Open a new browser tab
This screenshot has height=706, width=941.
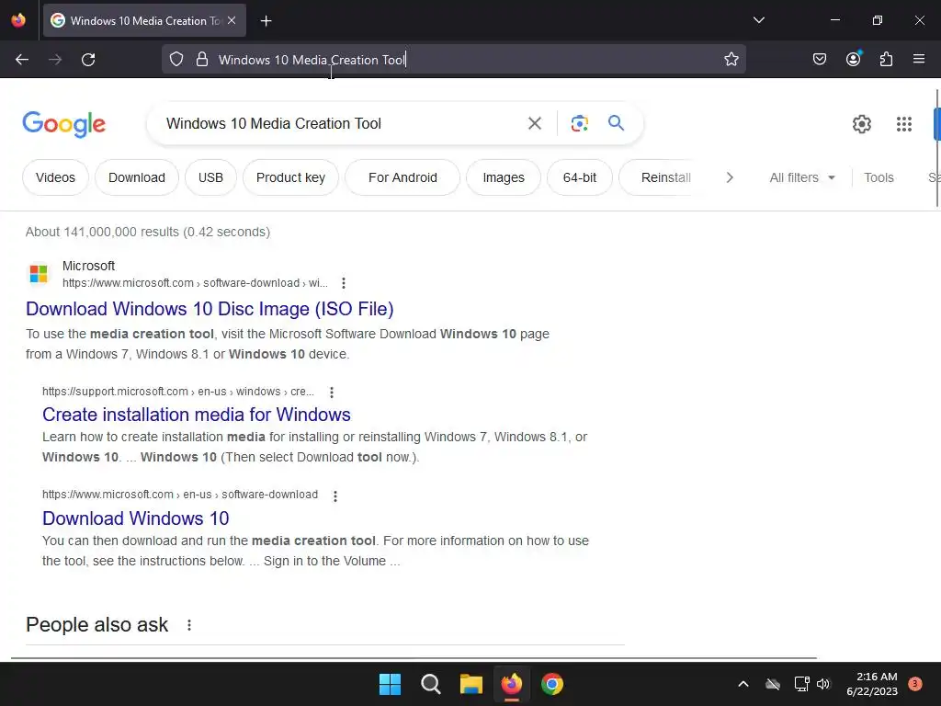click(x=266, y=21)
